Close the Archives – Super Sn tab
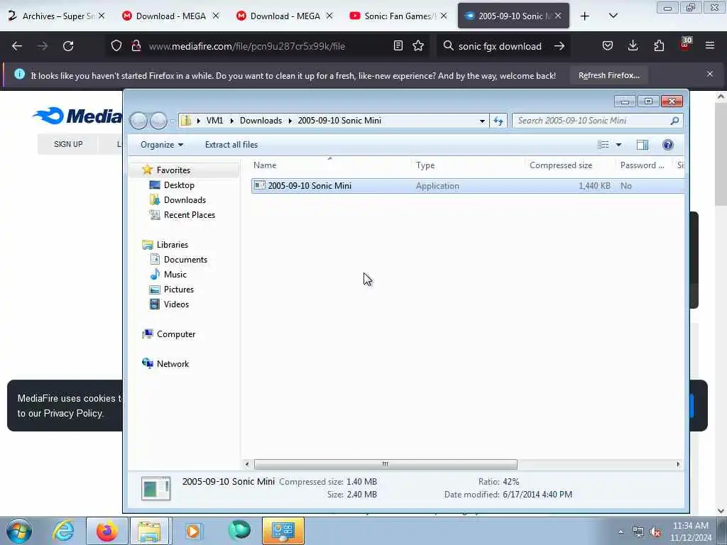 [102, 16]
